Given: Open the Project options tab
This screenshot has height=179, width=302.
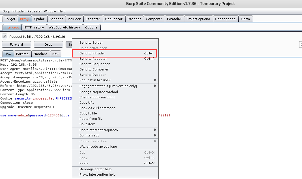Looking at the screenshot, I should click(x=198, y=19).
